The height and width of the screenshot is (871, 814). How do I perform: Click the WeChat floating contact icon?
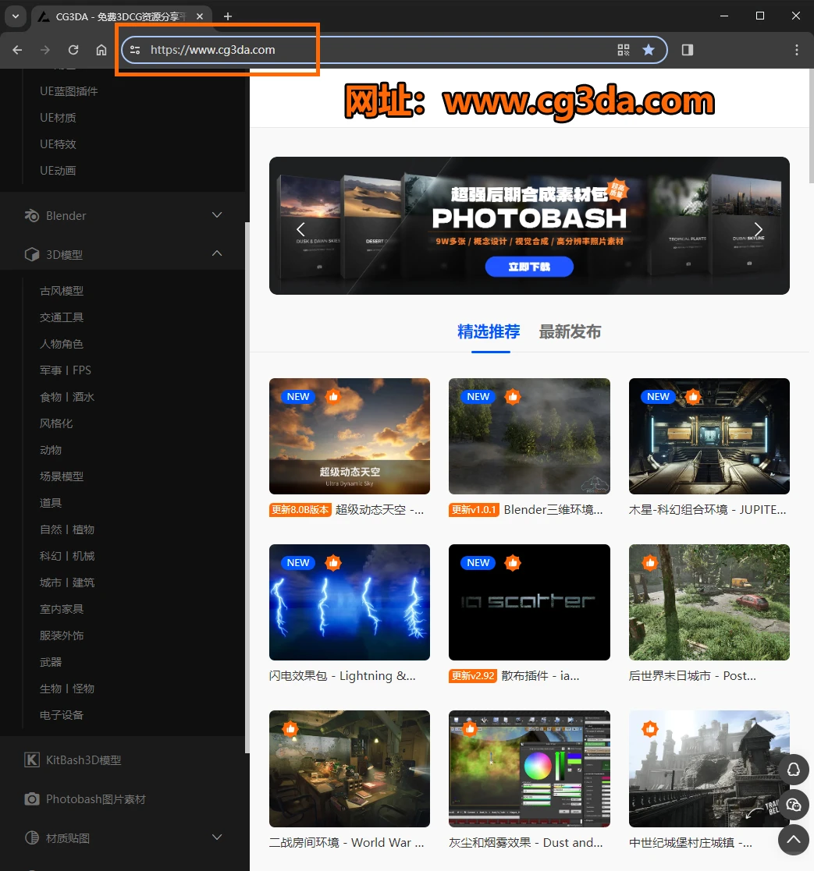(x=794, y=805)
